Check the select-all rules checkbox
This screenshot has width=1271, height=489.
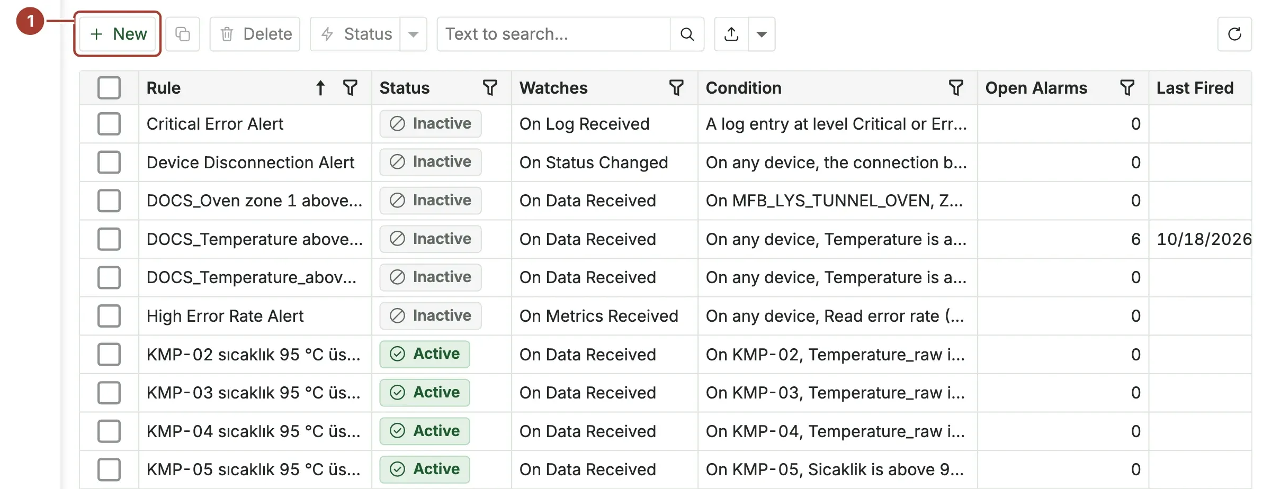point(109,88)
